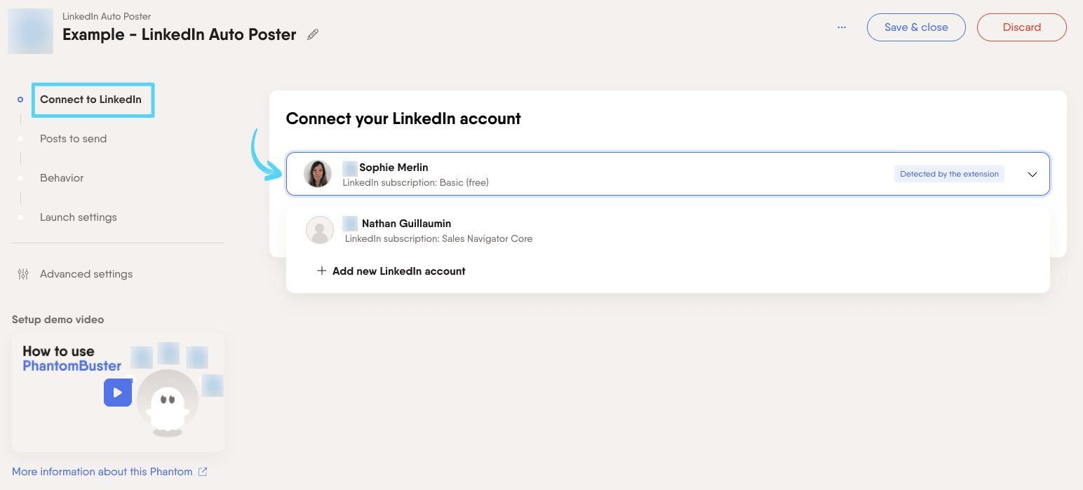Image resolution: width=1083 pixels, height=490 pixels.
Task: Open the three-dots more options menu
Action: point(842,27)
